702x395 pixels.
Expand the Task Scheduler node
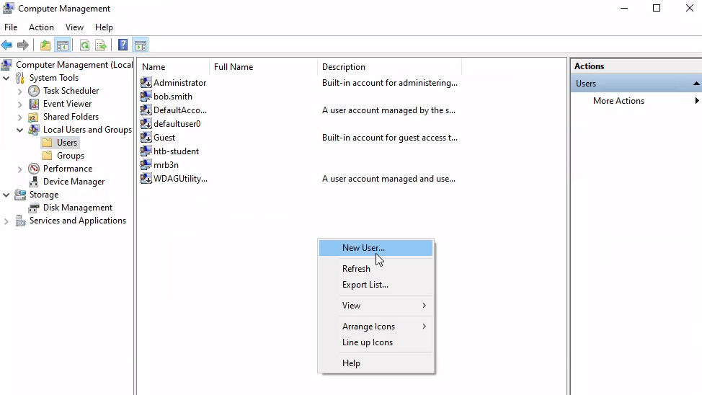[20, 91]
